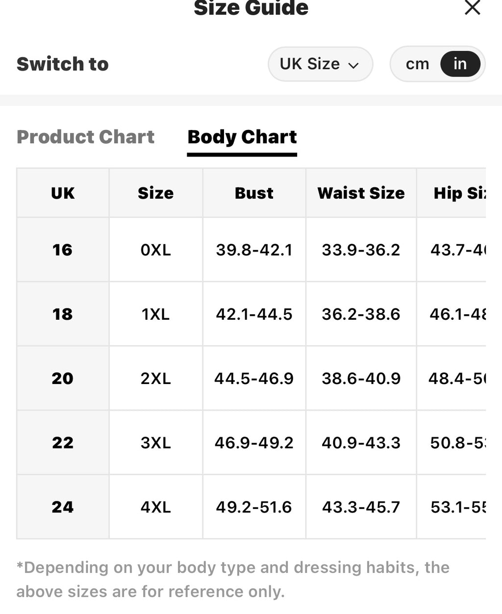
Task: Tap the 0XL size cell
Action: (155, 250)
